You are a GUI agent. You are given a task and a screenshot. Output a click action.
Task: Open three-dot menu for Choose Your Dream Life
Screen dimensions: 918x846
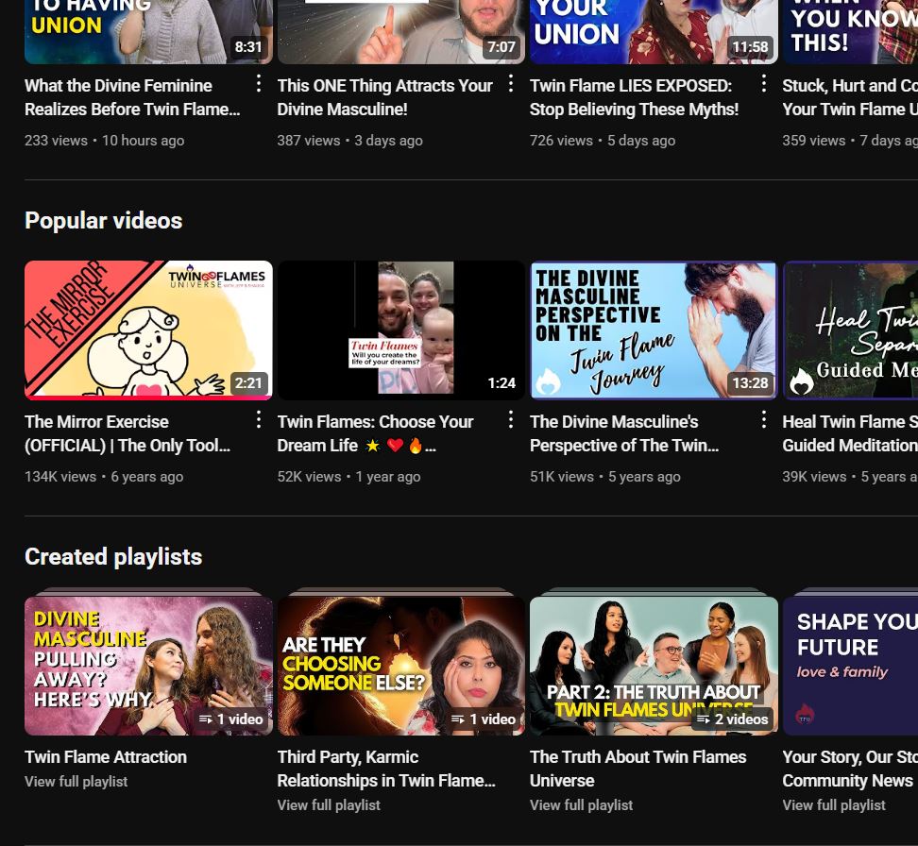coord(511,419)
